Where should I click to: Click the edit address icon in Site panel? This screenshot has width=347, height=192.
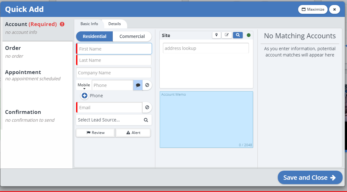(x=227, y=35)
